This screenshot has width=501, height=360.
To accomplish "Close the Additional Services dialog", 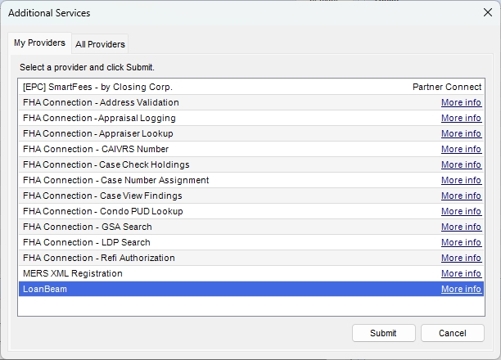I will 488,13.
